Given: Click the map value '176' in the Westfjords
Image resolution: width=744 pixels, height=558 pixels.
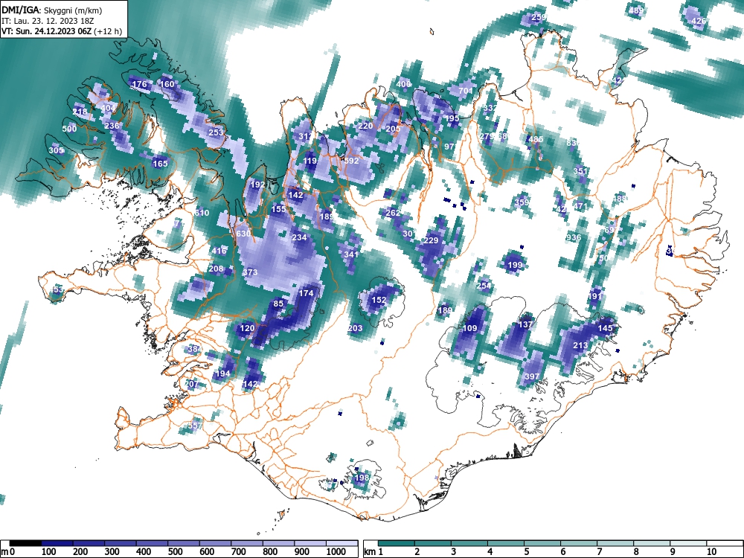Looking at the screenshot, I should click(140, 85).
